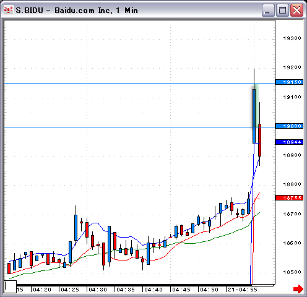Click the green highlighted area beside tall candle
Viewport: 307px width, 297px height.
pos(257,105)
